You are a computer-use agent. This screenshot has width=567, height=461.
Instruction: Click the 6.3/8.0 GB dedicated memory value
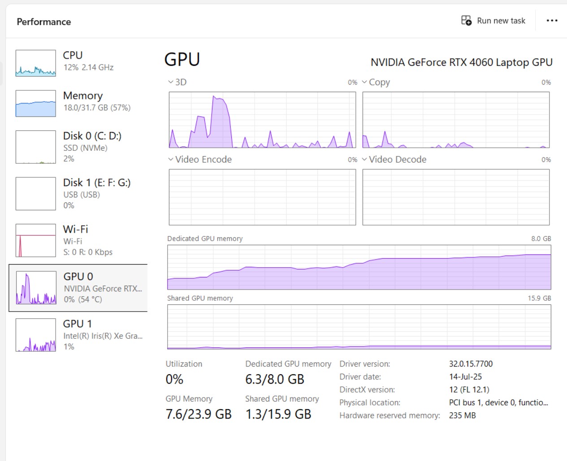tap(275, 379)
